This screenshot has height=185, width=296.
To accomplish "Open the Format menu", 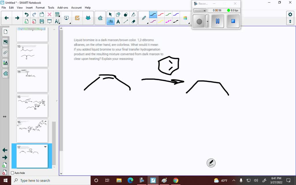I will click(x=40, y=8).
